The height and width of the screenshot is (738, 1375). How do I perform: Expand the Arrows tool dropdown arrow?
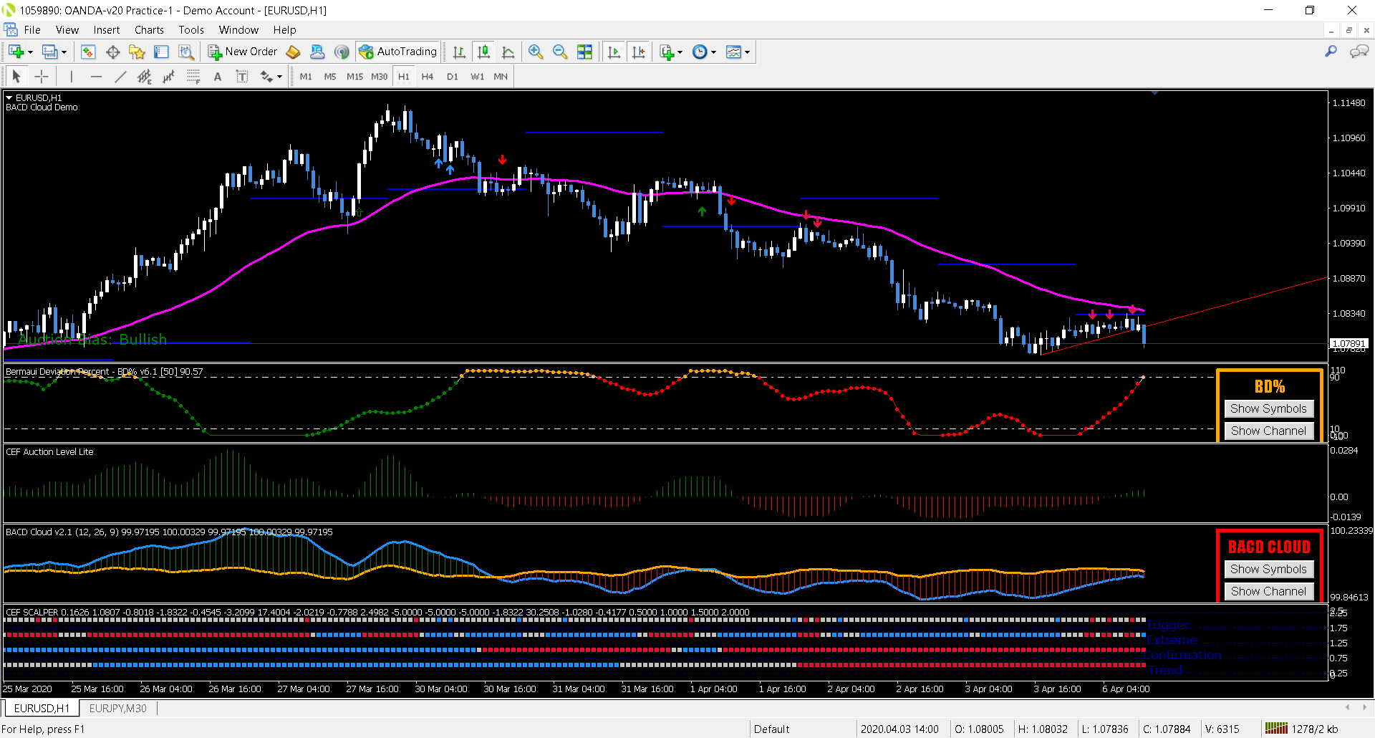279,77
